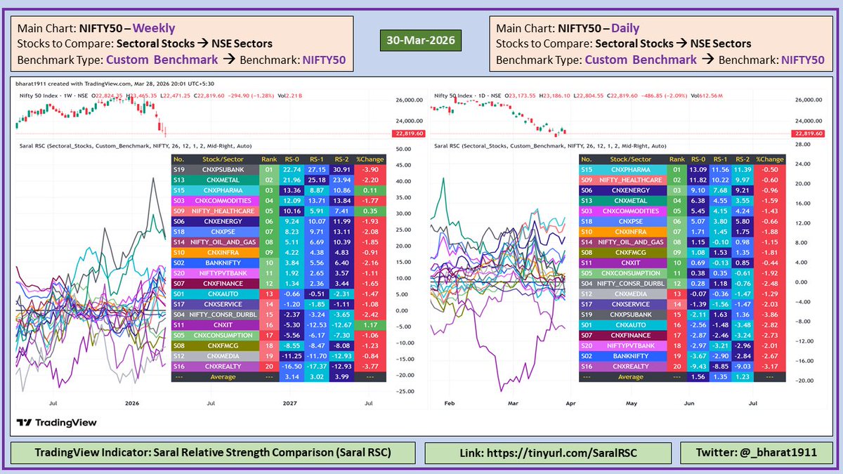Click the TradingView logo below the weekly chart

[x=58, y=423]
